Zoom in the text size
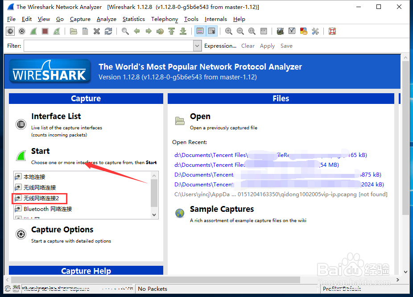Image resolution: width=413 pixels, height=297 pixels. pos(229,31)
